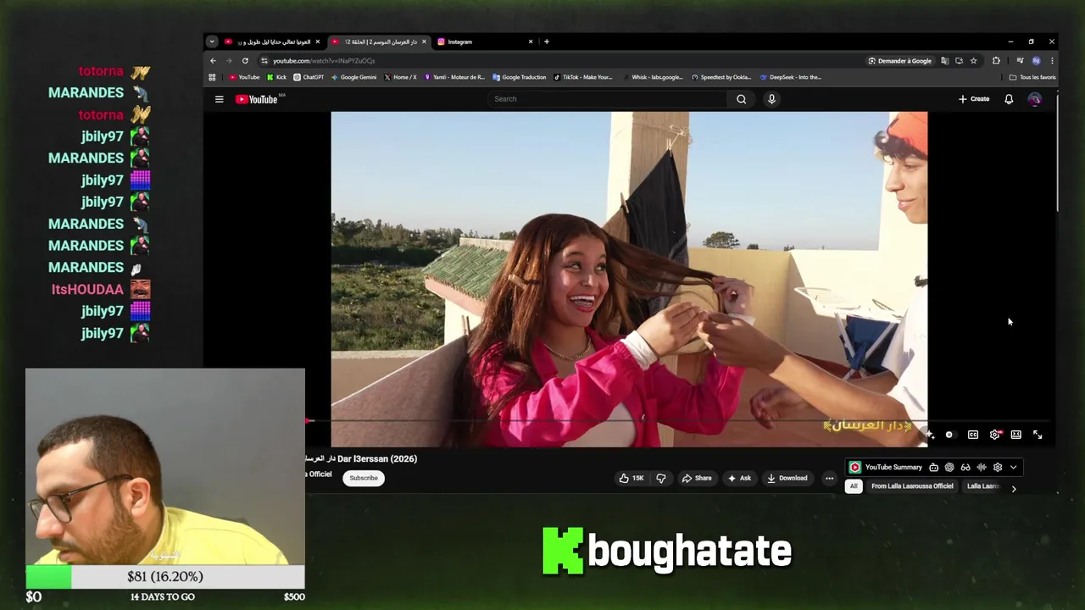Open Chrome three-dot menu

(x=1052, y=61)
